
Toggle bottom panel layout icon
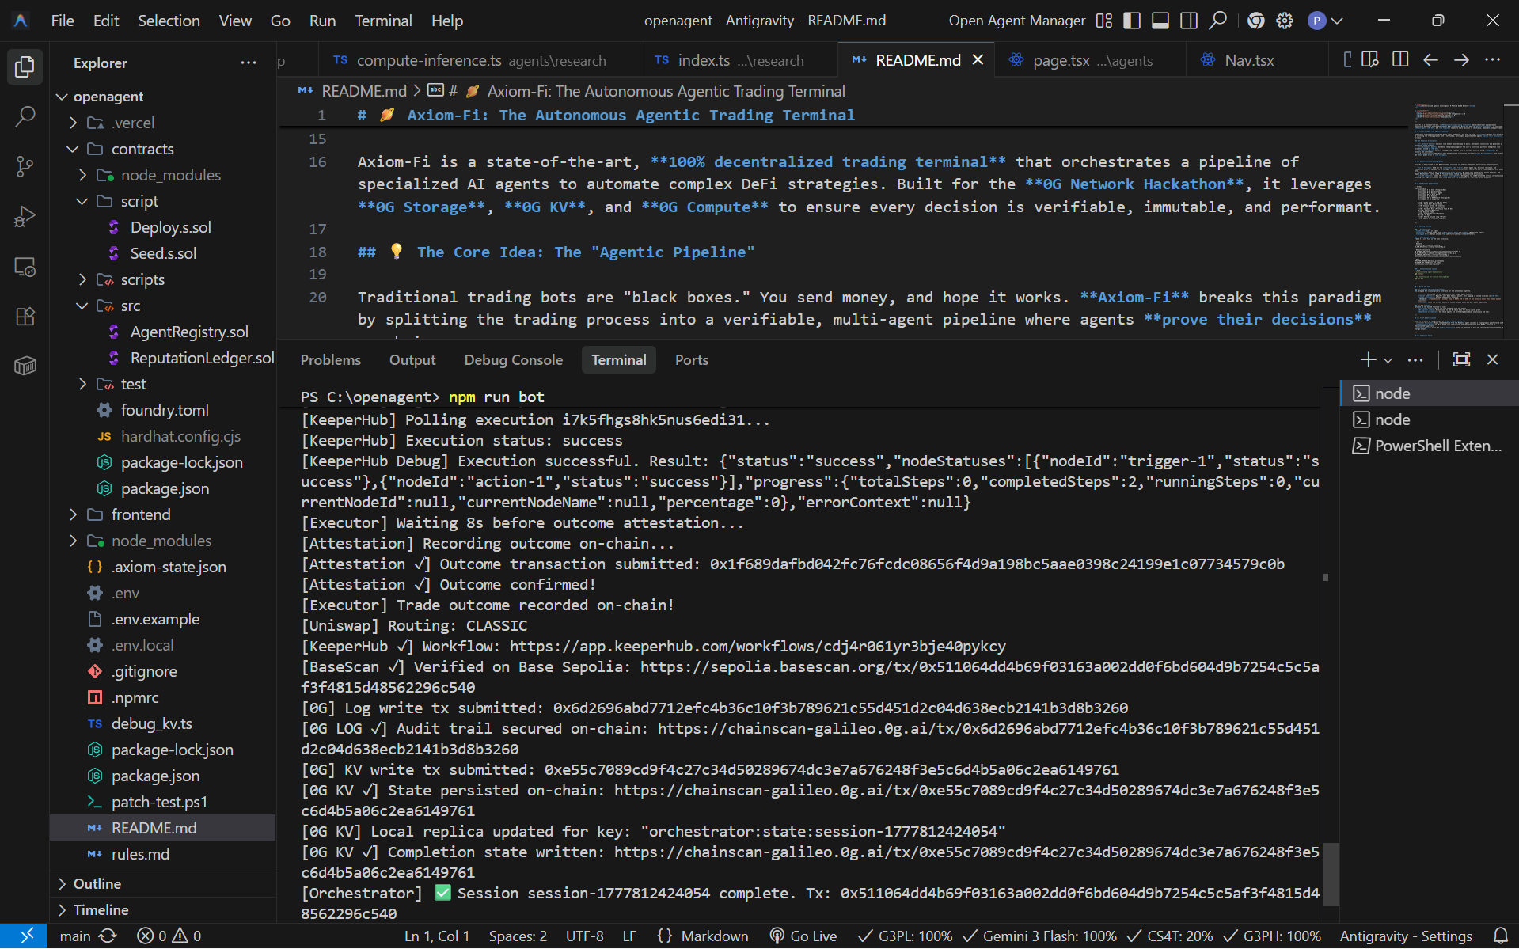pyautogui.click(x=1160, y=21)
